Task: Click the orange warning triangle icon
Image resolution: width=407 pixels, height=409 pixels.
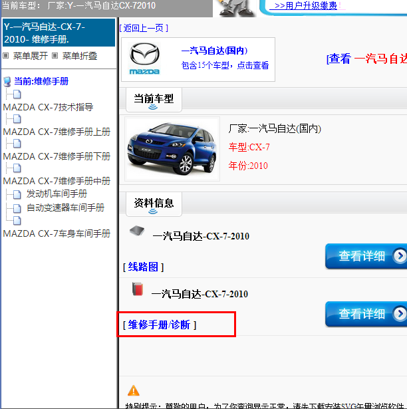Action: point(134,390)
